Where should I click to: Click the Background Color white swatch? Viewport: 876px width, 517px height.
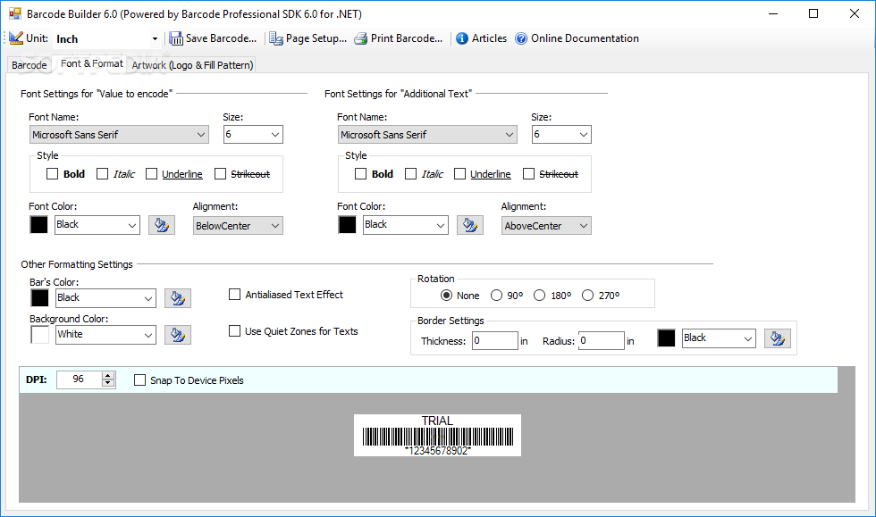point(39,335)
